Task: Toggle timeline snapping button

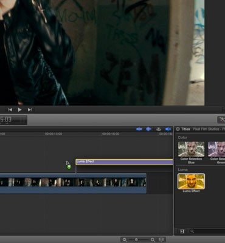Action: [x=168, y=129]
